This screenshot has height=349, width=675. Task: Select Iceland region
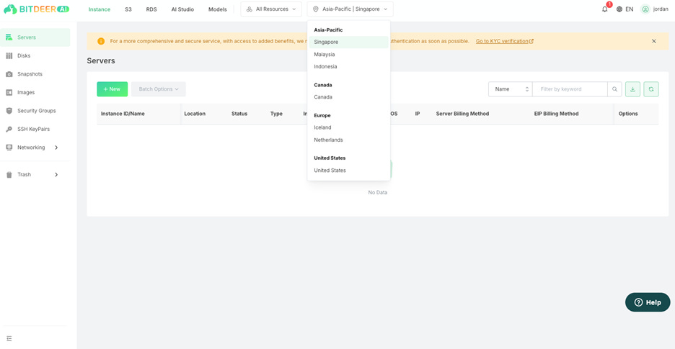[349, 127]
